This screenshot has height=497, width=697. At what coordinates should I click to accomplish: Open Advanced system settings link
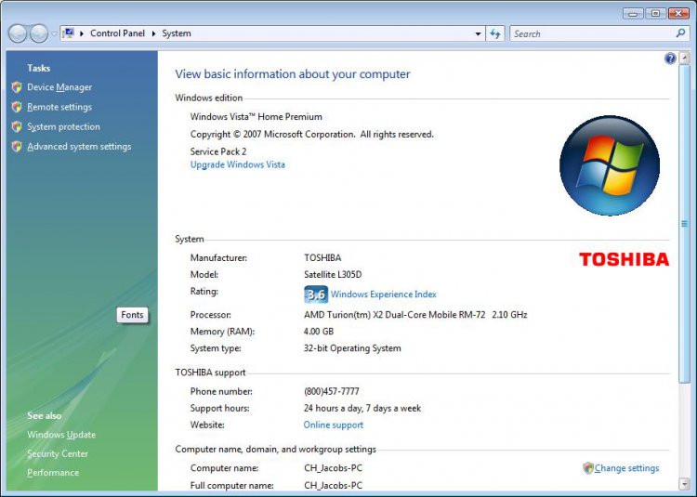tap(79, 147)
